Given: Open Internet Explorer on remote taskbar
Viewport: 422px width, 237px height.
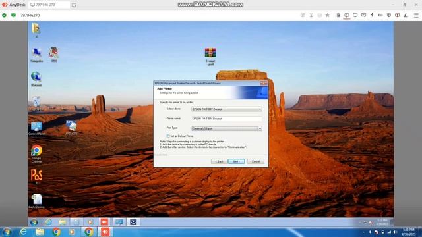Looking at the screenshot, I should coord(48,223).
